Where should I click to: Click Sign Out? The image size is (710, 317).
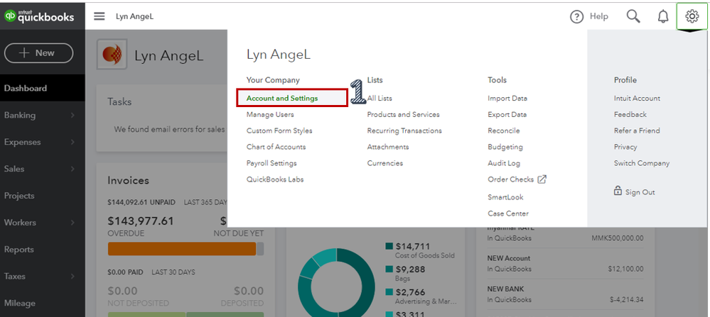(640, 192)
